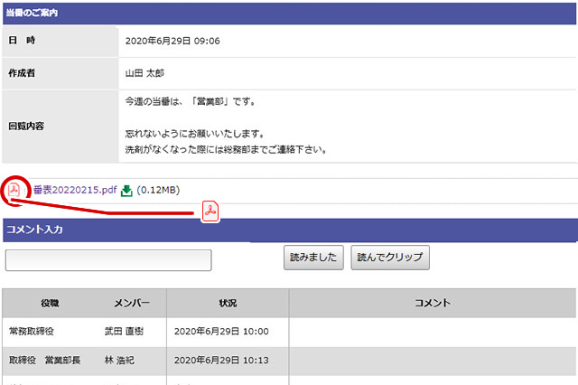Select the メンバー column header

point(132,303)
